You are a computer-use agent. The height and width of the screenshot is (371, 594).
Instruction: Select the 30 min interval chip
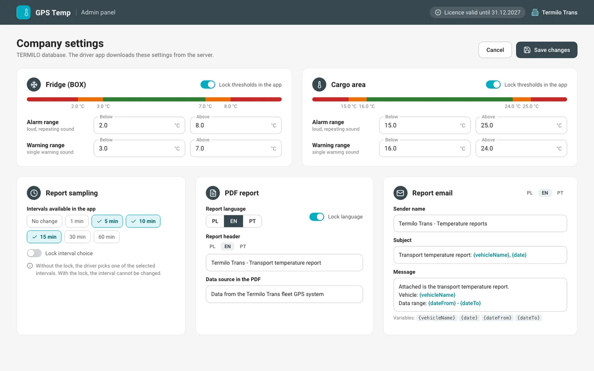click(x=77, y=237)
